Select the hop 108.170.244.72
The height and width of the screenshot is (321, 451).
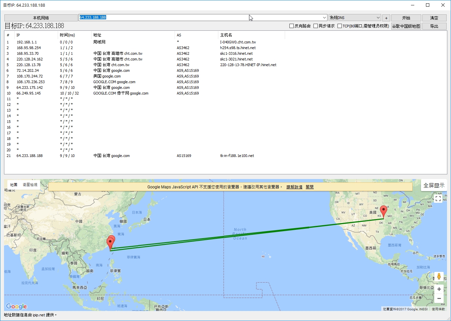(30, 76)
